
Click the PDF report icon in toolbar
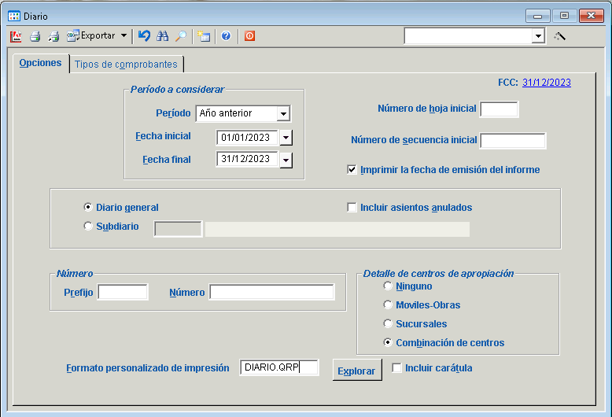pos(16,35)
